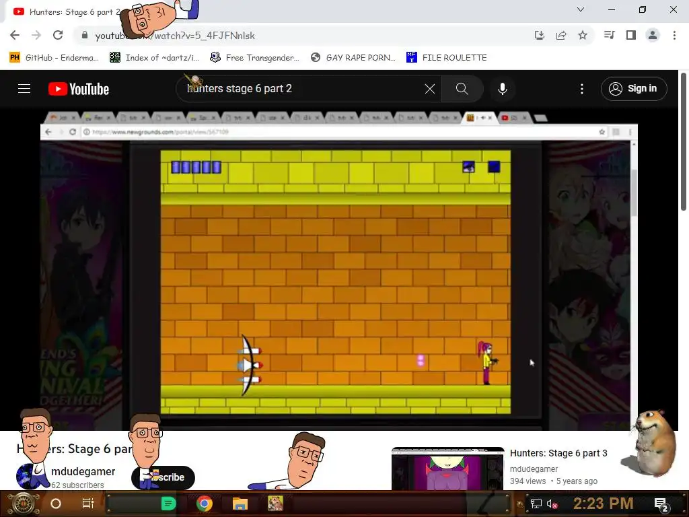Focus the address bar with the YouTube URL
The width and height of the screenshot is (689, 517).
[303, 35]
